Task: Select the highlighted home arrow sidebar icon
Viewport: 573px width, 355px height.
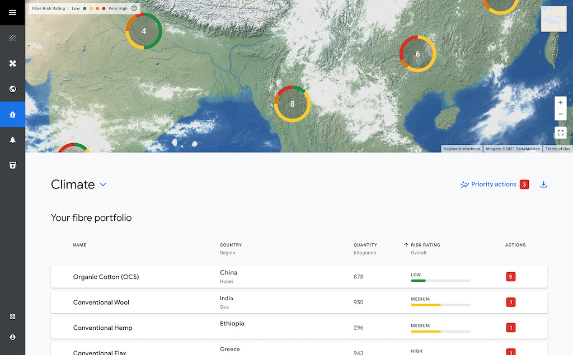Action: pos(12,115)
